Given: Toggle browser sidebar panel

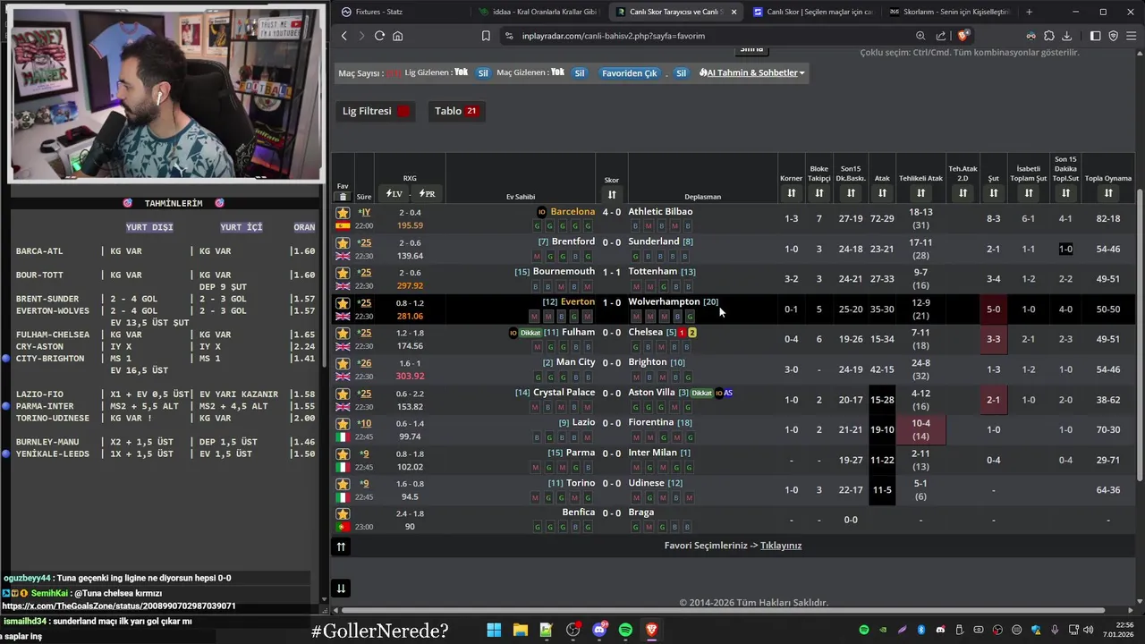Looking at the screenshot, I should tap(1096, 36).
